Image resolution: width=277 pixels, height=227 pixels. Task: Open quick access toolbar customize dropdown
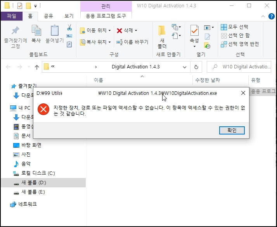point(35,6)
